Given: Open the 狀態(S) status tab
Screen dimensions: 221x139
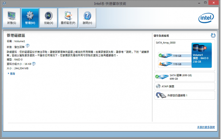Looking at the screenshot, I should [12, 18].
